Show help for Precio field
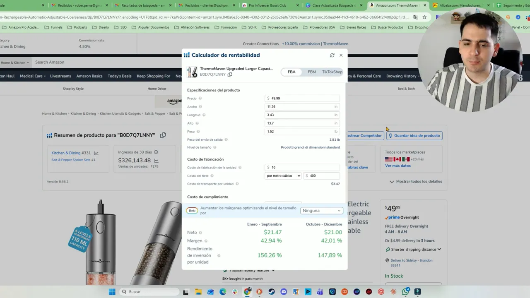This screenshot has width=530, height=298. (200, 99)
